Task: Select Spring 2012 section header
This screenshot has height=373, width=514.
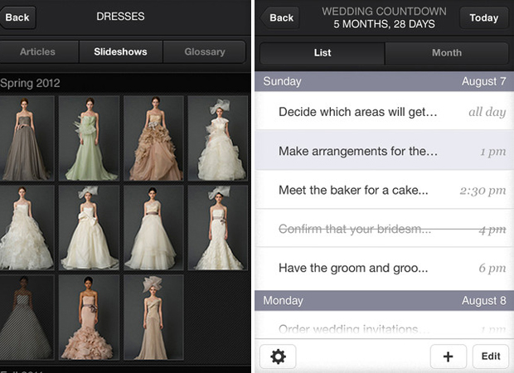Action: point(30,83)
